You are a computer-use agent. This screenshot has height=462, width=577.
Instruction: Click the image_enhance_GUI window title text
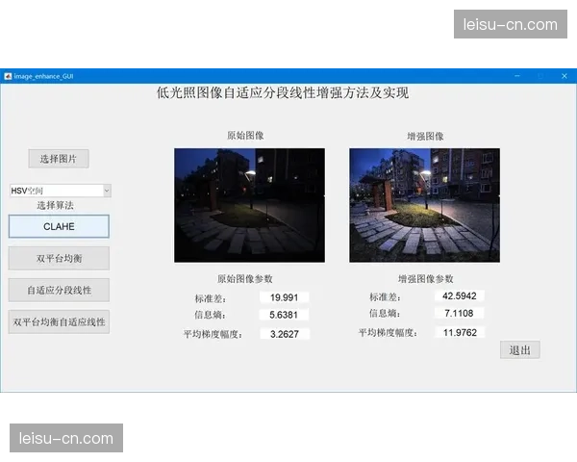[44, 76]
